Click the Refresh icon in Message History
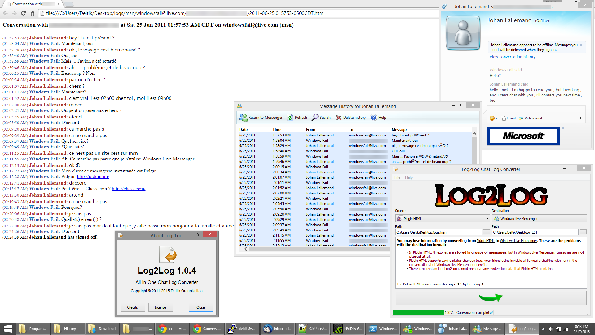595x335 pixels. click(290, 118)
